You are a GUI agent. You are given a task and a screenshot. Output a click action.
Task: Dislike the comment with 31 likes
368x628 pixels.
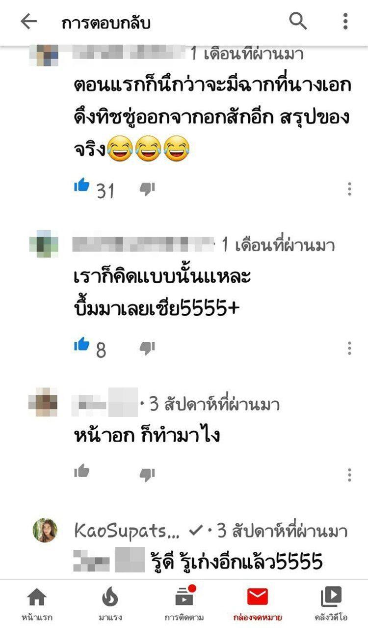tap(147, 188)
